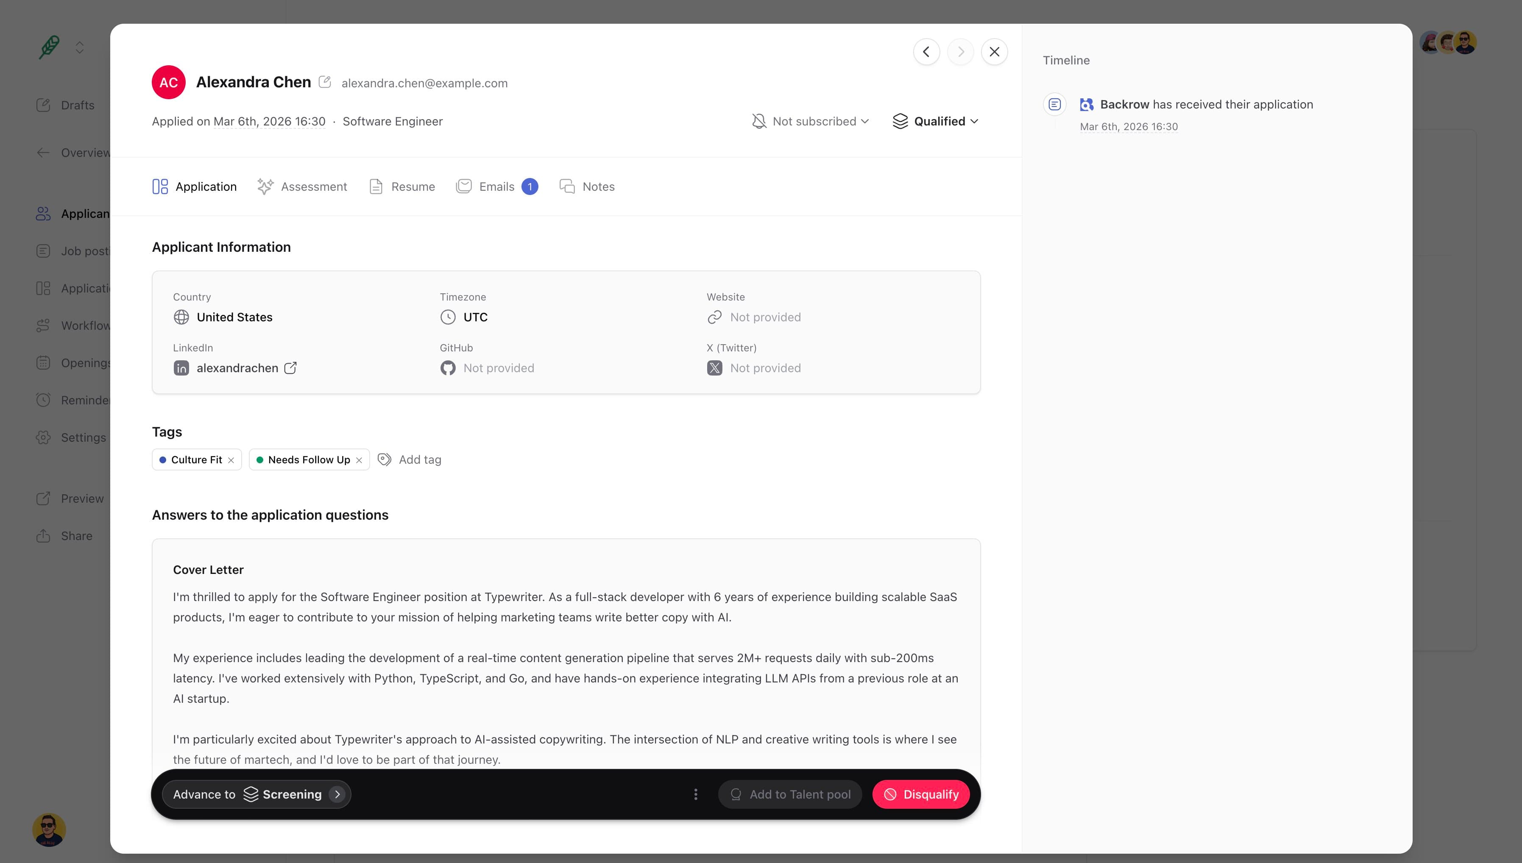Click Advance to Screening button

[x=256, y=794]
